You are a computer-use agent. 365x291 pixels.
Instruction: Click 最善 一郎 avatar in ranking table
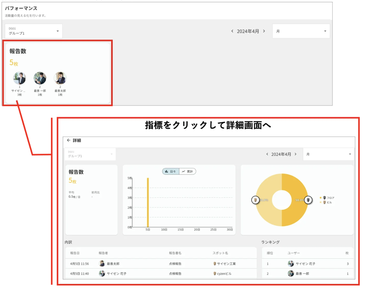(x=291, y=273)
